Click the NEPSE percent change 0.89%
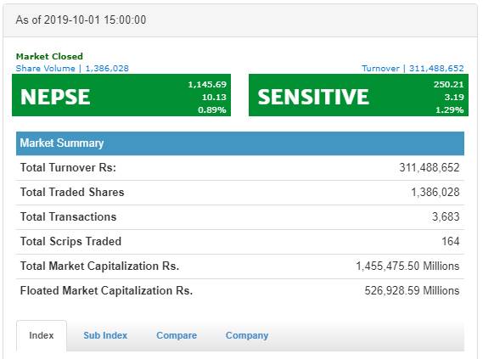 212,110
